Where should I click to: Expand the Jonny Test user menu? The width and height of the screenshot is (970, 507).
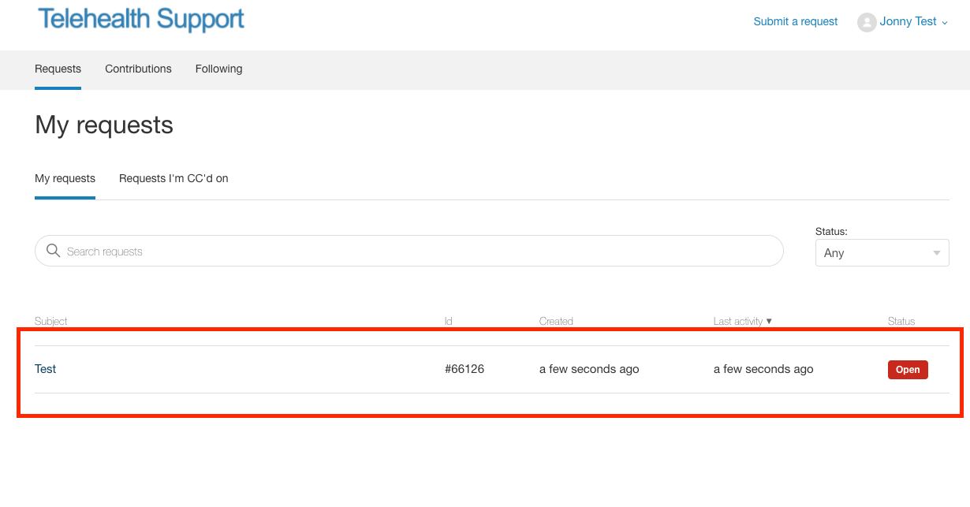point(912,22)
